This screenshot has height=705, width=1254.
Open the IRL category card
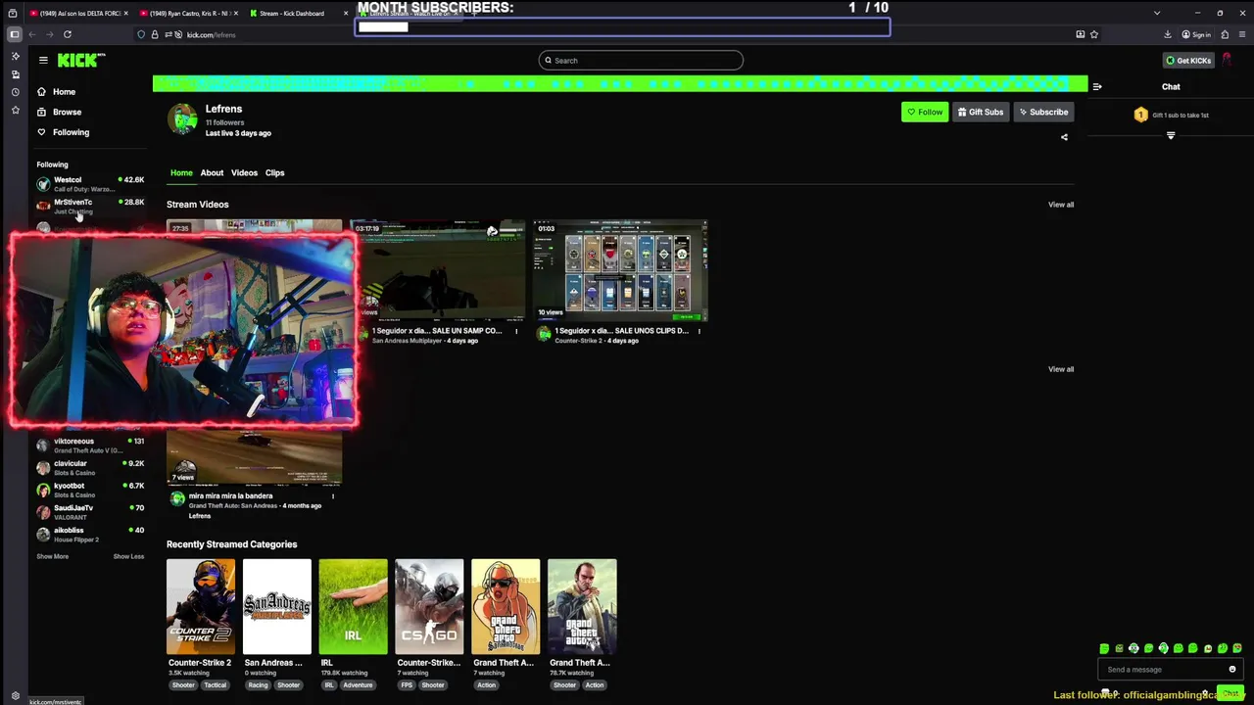[353, 606]
